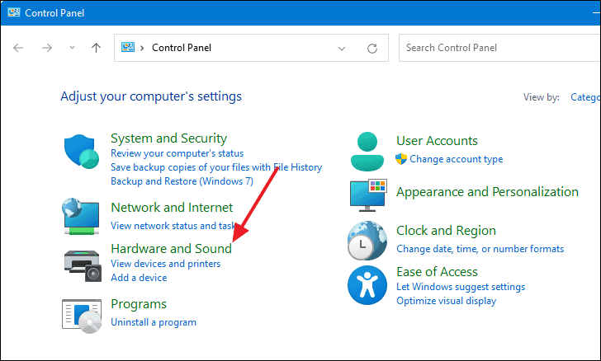Click the Clock and Region globe clock icon
Viewport: 601px width, 361px height.
point(367,241)
